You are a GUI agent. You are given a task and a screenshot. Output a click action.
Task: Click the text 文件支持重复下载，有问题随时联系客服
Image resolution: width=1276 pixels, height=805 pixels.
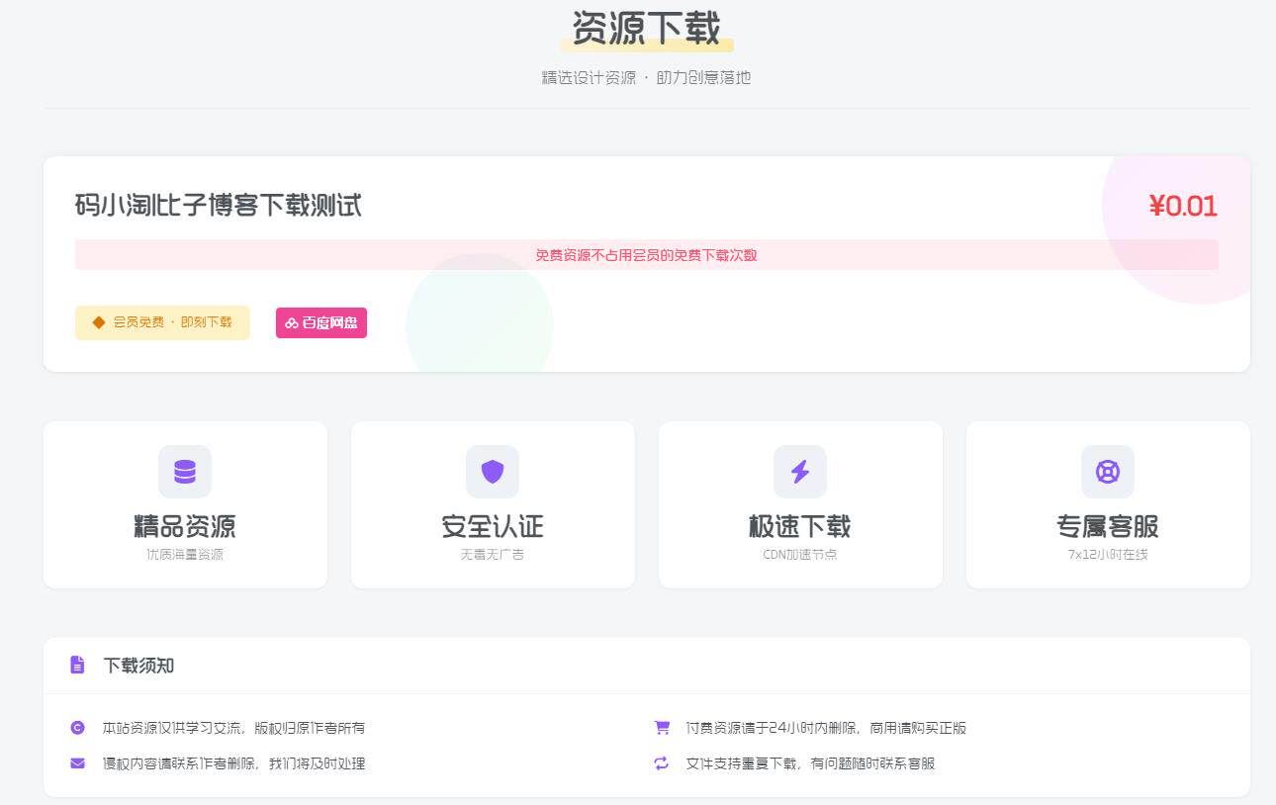[811, 763]
